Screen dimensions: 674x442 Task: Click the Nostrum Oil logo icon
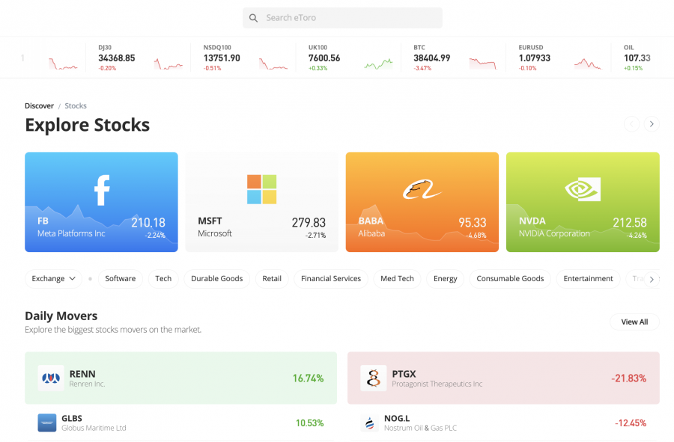tap(370, 423)
